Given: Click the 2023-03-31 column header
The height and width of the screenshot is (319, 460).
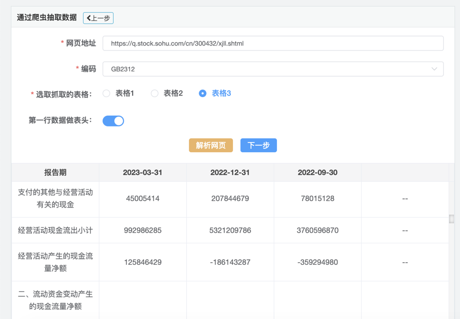Looking at the screenshot, I should coord(143,173).
